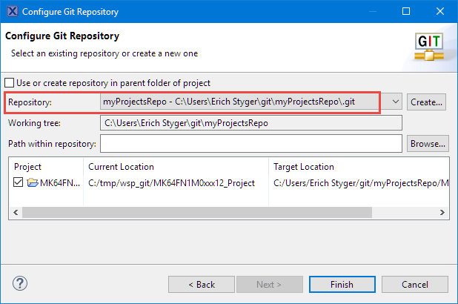458x304 pixels.
Task: Open the help question mark icon
Action: click(20, 284)
